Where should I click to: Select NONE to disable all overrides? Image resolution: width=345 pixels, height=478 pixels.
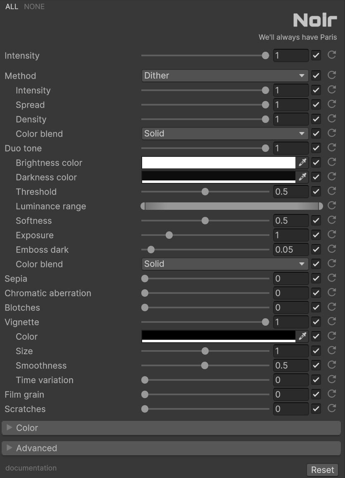click(x=34, y=7)
